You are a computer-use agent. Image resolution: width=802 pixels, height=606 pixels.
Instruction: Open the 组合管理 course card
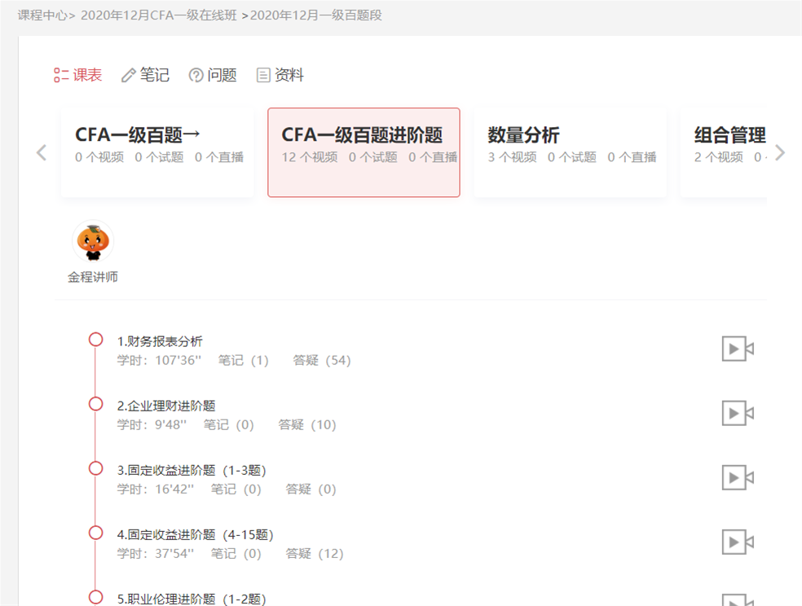click(x=724, y=152)
